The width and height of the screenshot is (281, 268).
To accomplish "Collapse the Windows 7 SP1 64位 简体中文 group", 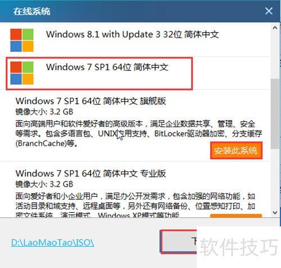I will click(x=99, y=74).
